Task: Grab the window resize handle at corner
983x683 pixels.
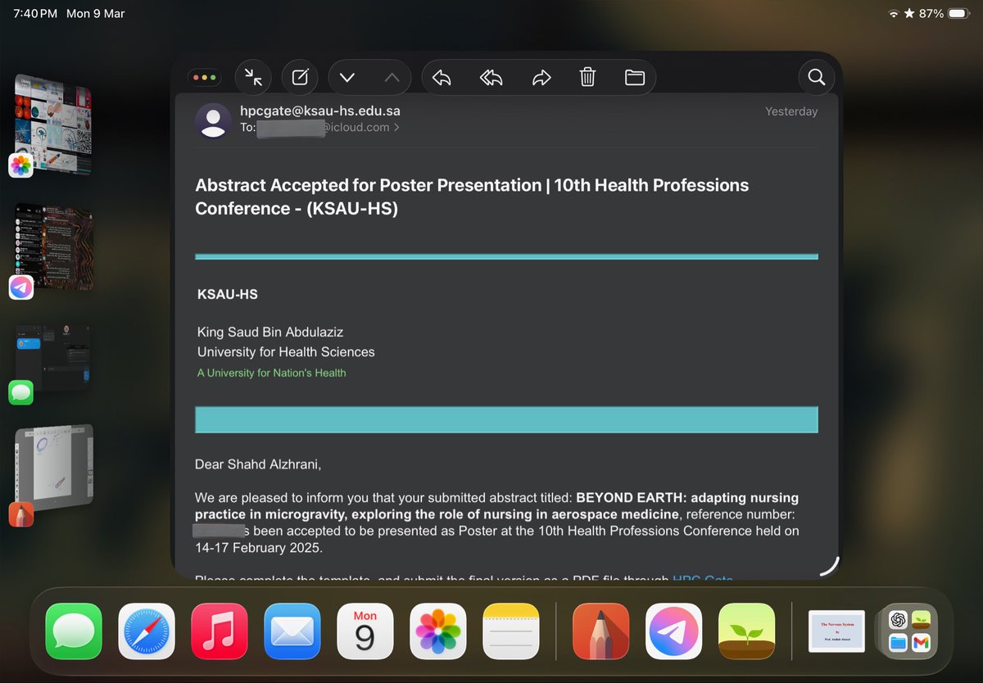Action: coord(831,568)
